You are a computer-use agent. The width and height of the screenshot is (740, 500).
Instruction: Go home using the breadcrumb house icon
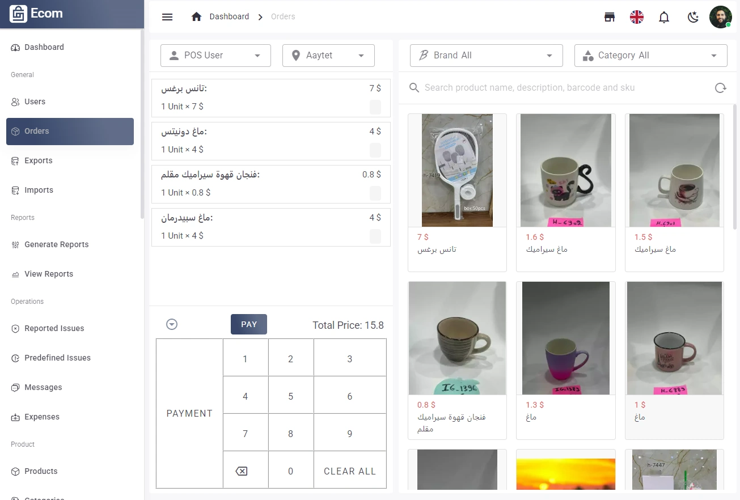pos(196,16)
